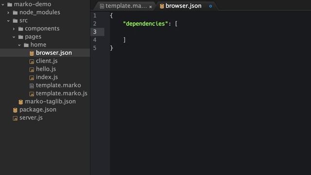Click the opening brace on line 1
This screenshot has width=311, height=175.
(111, 16)
